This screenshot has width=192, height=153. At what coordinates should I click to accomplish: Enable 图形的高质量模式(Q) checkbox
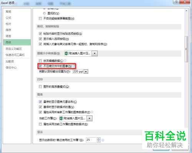click(40, 86)
